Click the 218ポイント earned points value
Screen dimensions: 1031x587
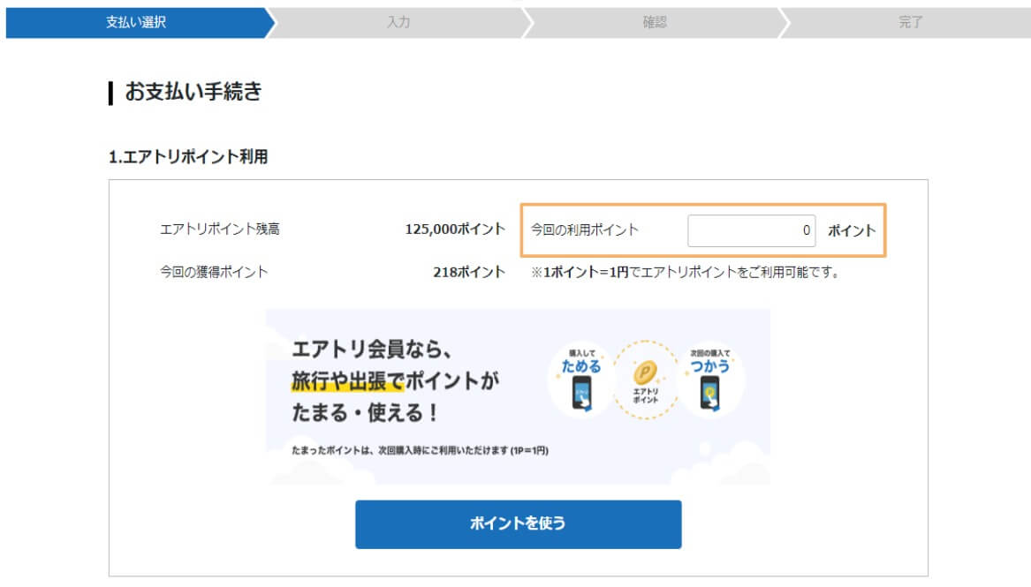(x=468, y=272)
